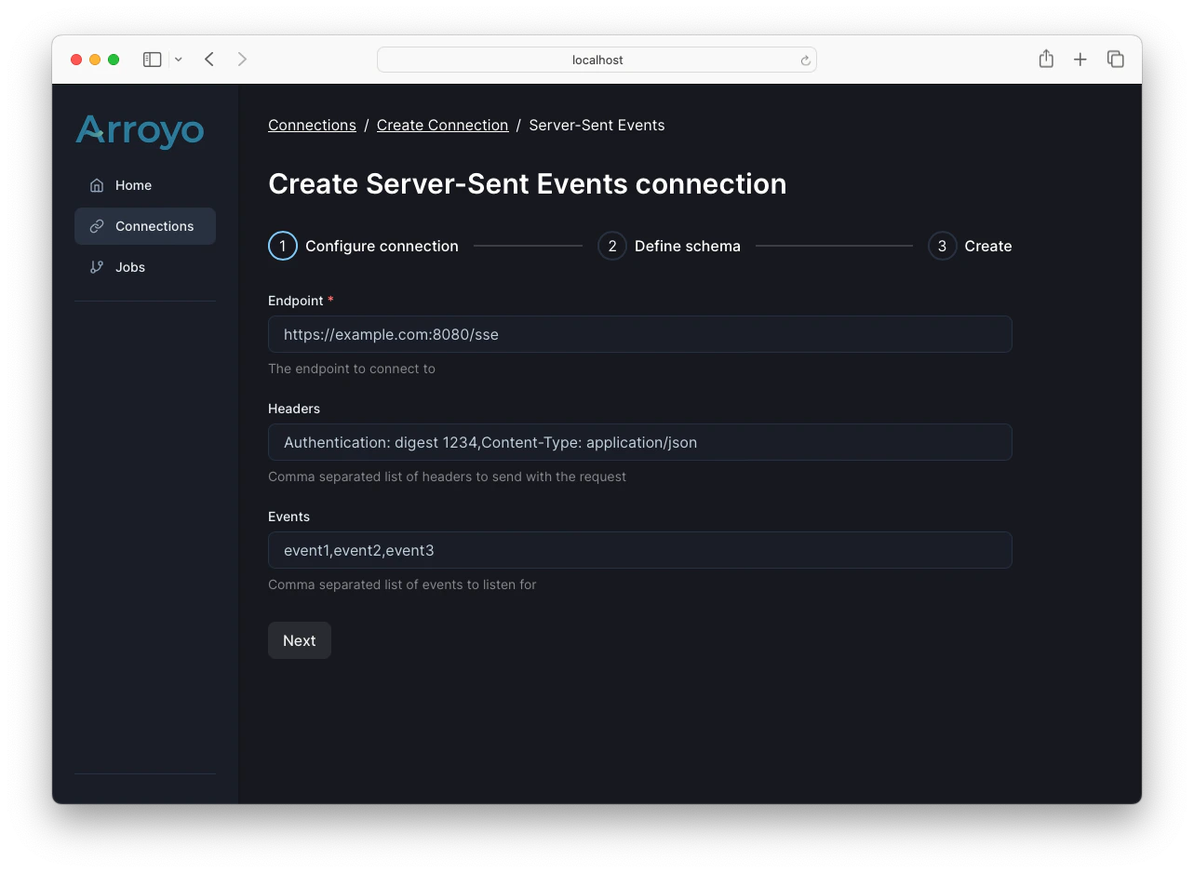
Task: Jump to step 3 Create
Action: [x=941, y=246]
